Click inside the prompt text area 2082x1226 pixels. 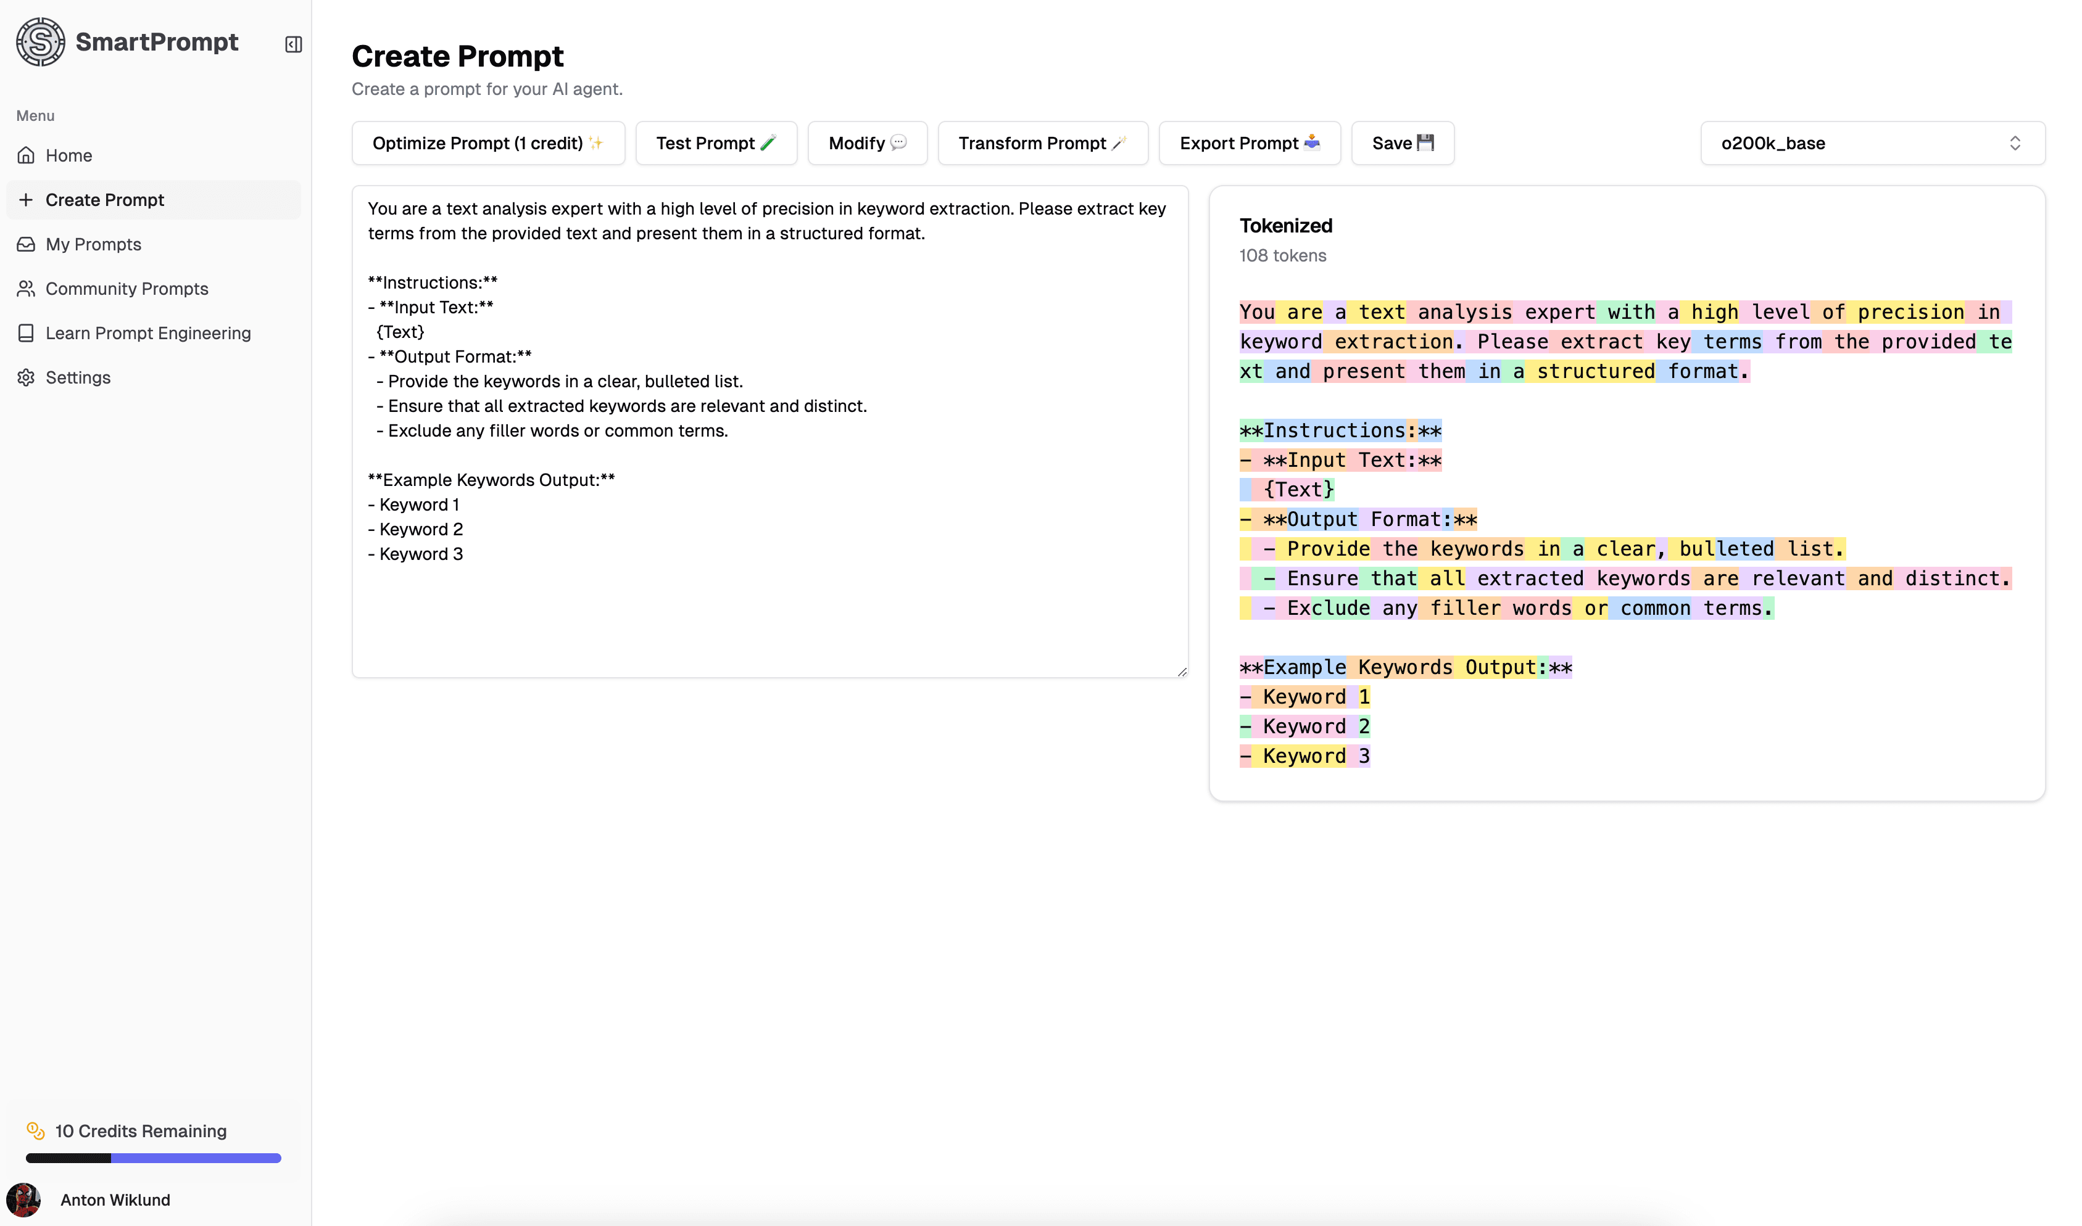(x=769, y=611)
